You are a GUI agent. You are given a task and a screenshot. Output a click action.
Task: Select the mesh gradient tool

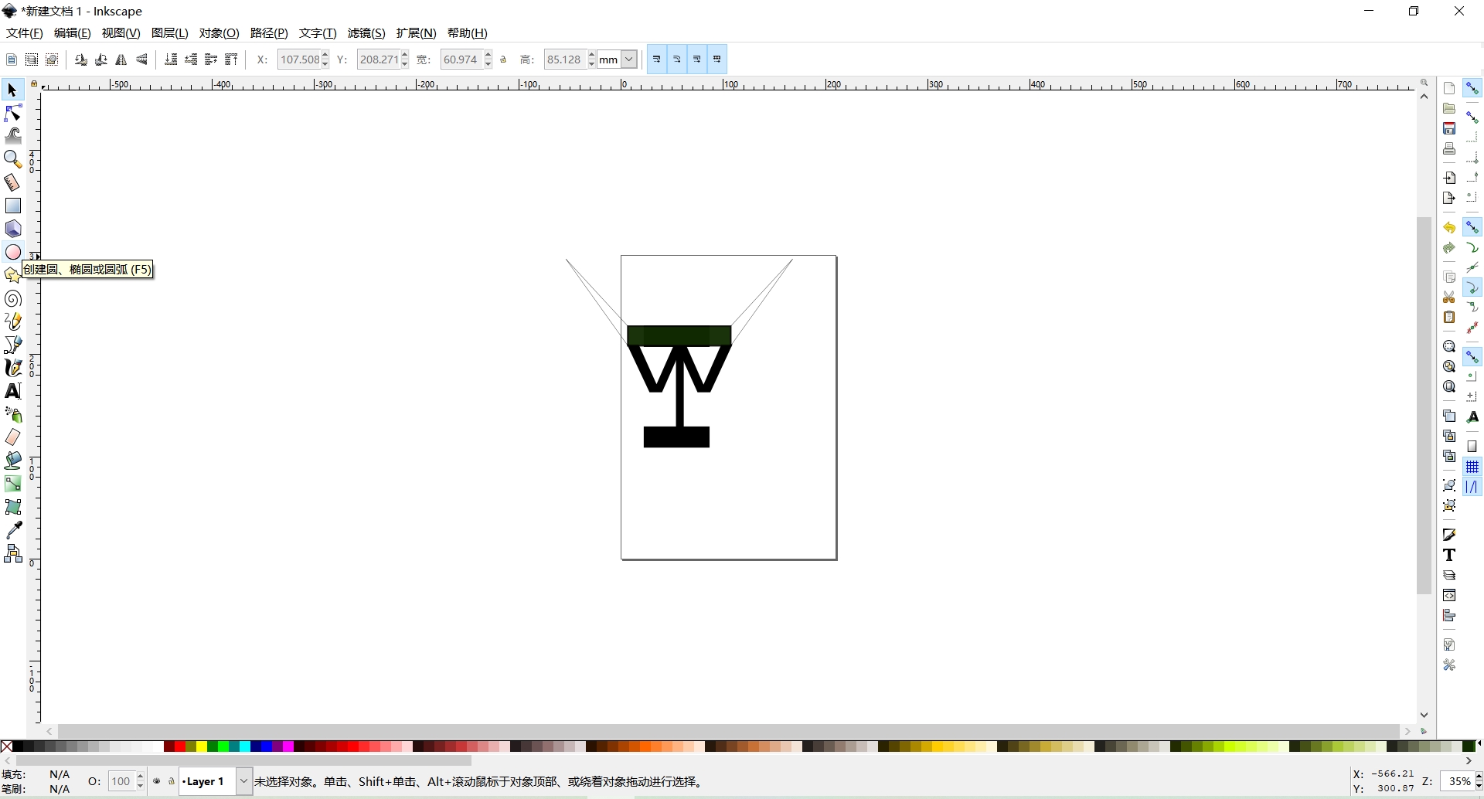pos(12,507)
